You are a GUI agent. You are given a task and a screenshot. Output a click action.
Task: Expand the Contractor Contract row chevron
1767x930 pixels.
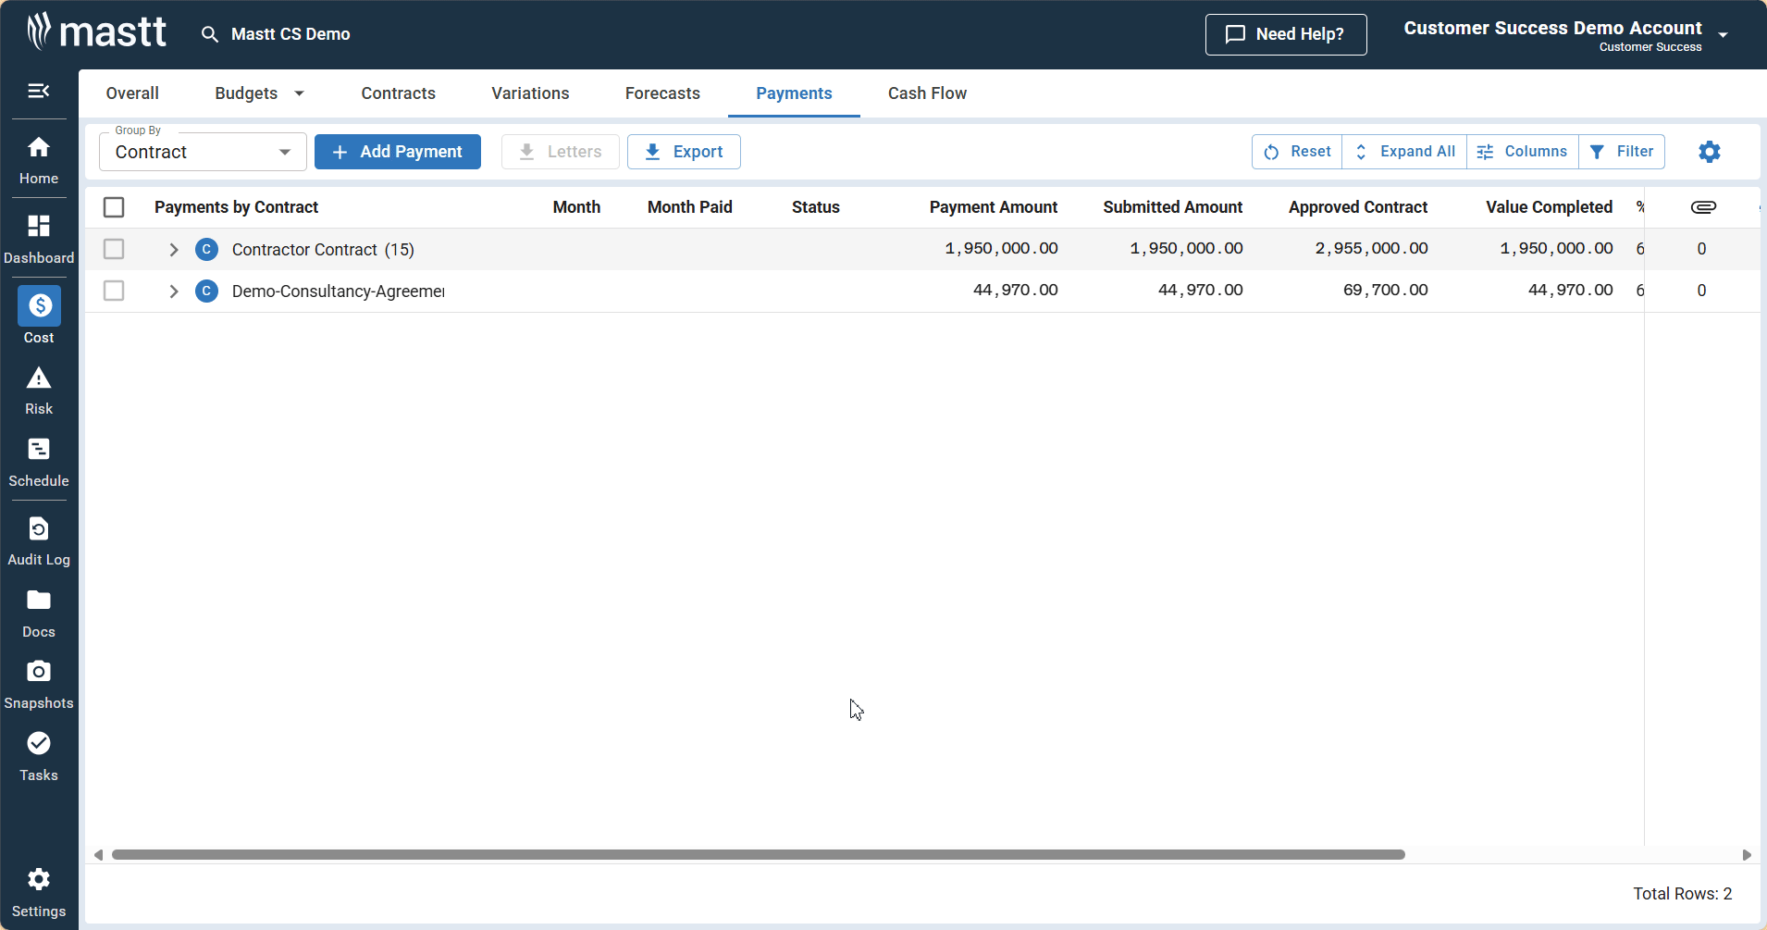pos(173,249)
